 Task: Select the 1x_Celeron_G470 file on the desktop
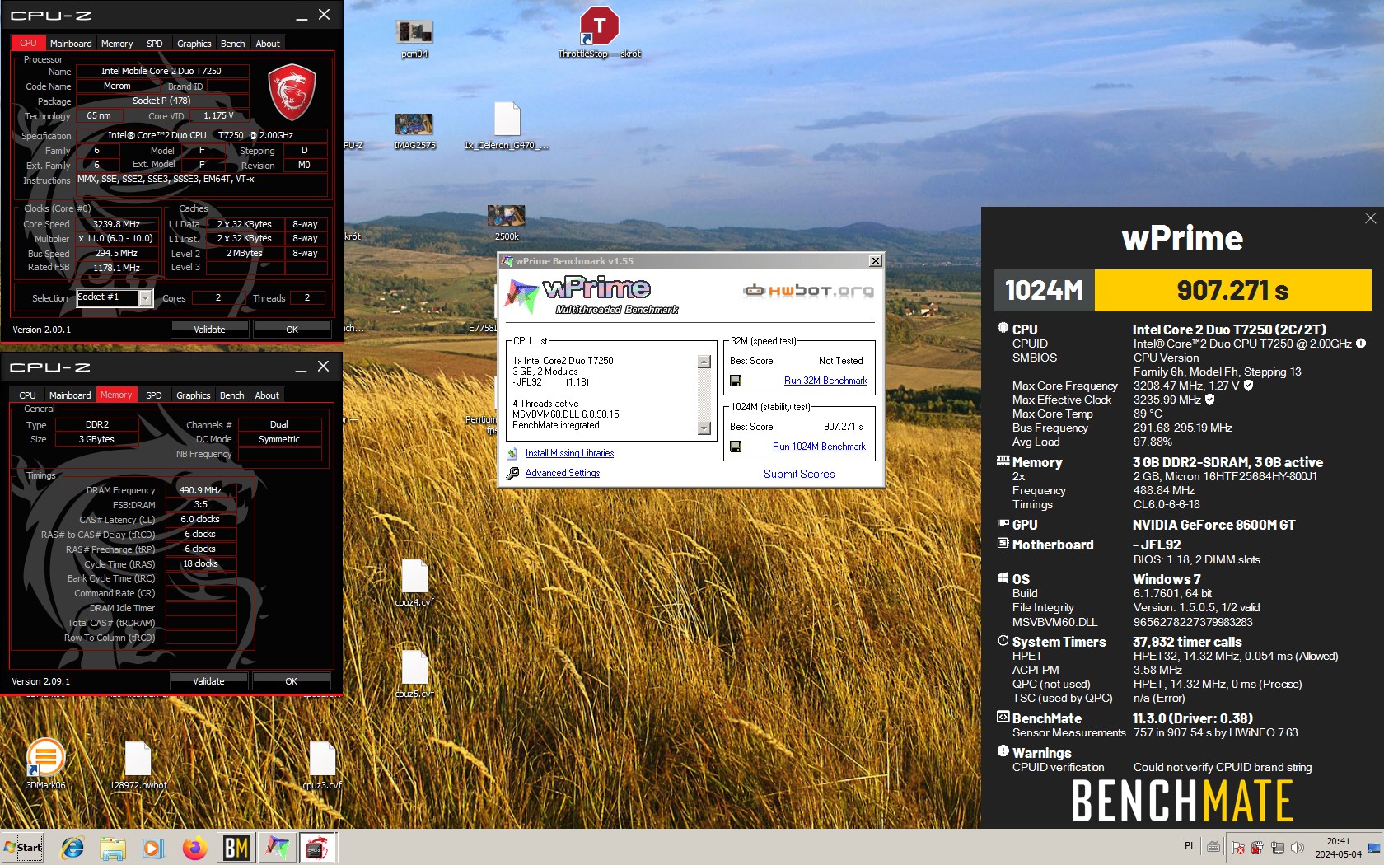pos(507,125)
